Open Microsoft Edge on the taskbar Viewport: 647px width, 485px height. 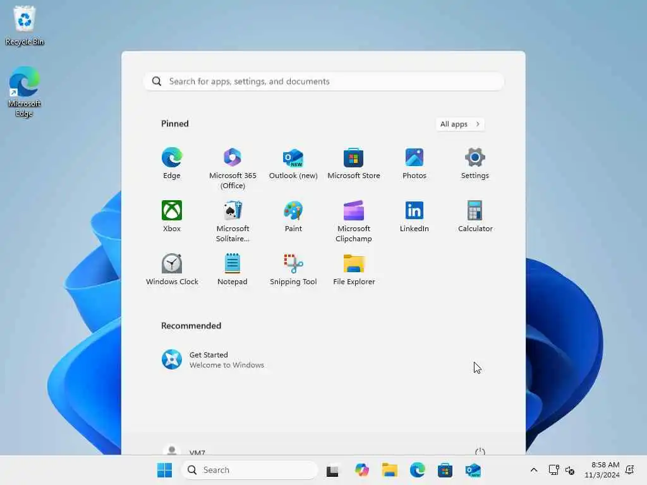(418, 470)
